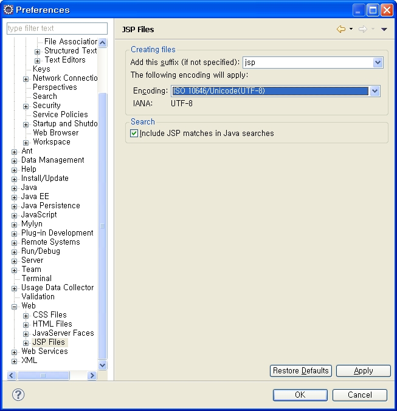Expand the Java EE tree node
The height and width of the screenshot is (411, 397).
coord(15,197)
